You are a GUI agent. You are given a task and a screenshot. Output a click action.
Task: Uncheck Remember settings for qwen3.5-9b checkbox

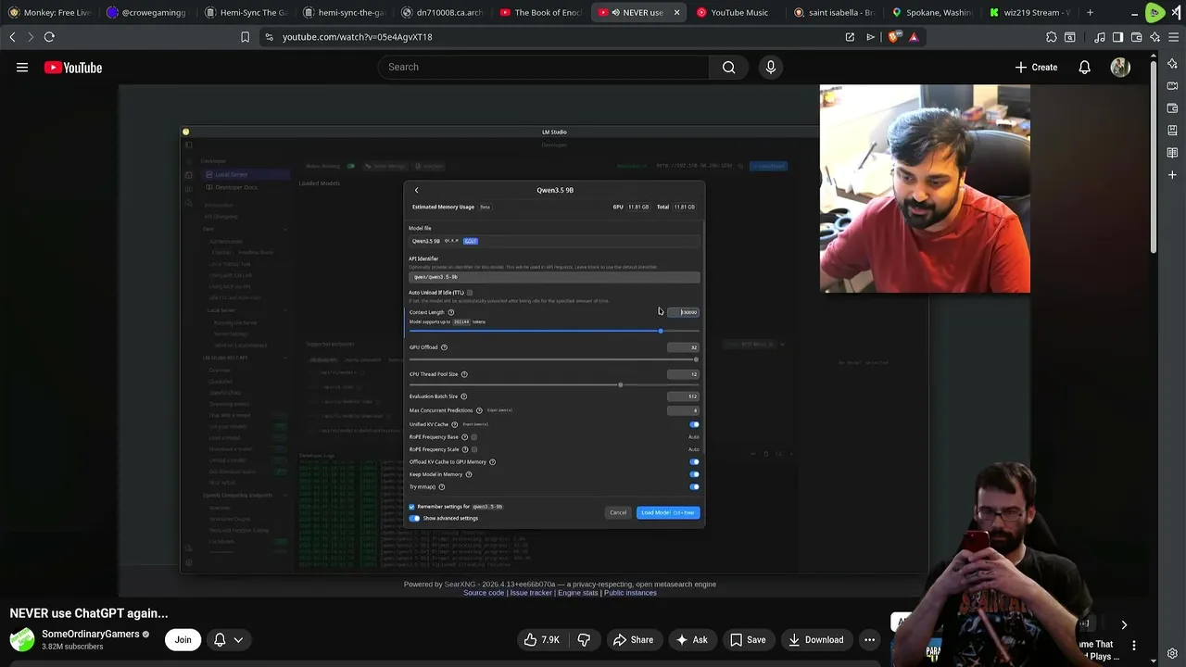411,507
